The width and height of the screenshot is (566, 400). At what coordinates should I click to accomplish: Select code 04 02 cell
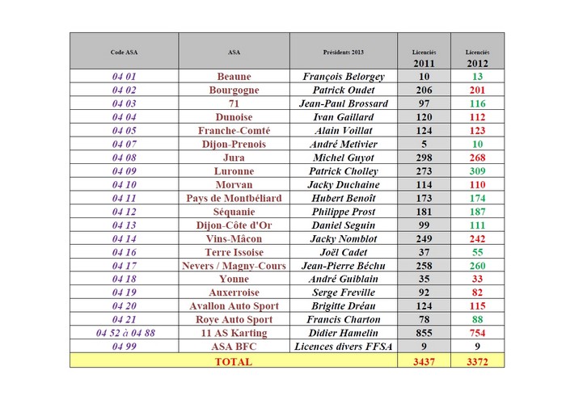tap(124, 91)
